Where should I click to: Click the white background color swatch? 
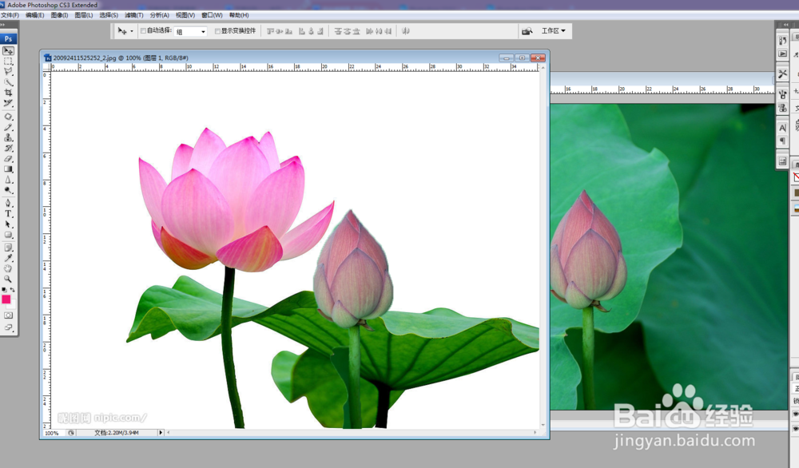click(x=13, y=305)
